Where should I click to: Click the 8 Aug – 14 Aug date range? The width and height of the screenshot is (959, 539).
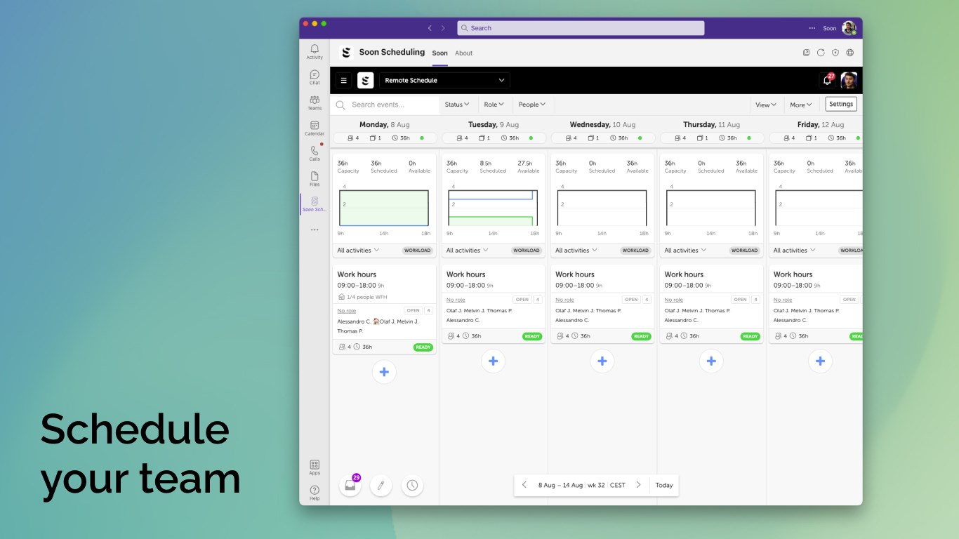(x=560, y=485)
